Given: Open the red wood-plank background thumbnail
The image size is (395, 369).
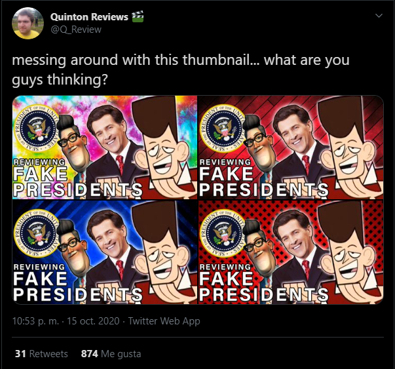Looking at the screenshot, I should pyautogui.click(x=291, y=147).
